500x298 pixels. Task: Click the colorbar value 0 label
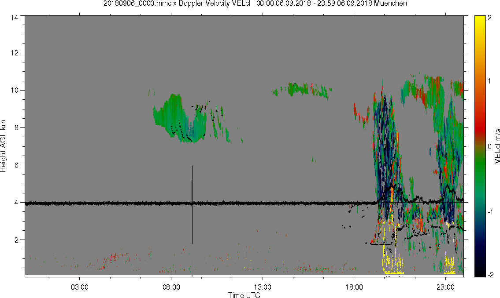pyautogui.click(x=489, y=147)
